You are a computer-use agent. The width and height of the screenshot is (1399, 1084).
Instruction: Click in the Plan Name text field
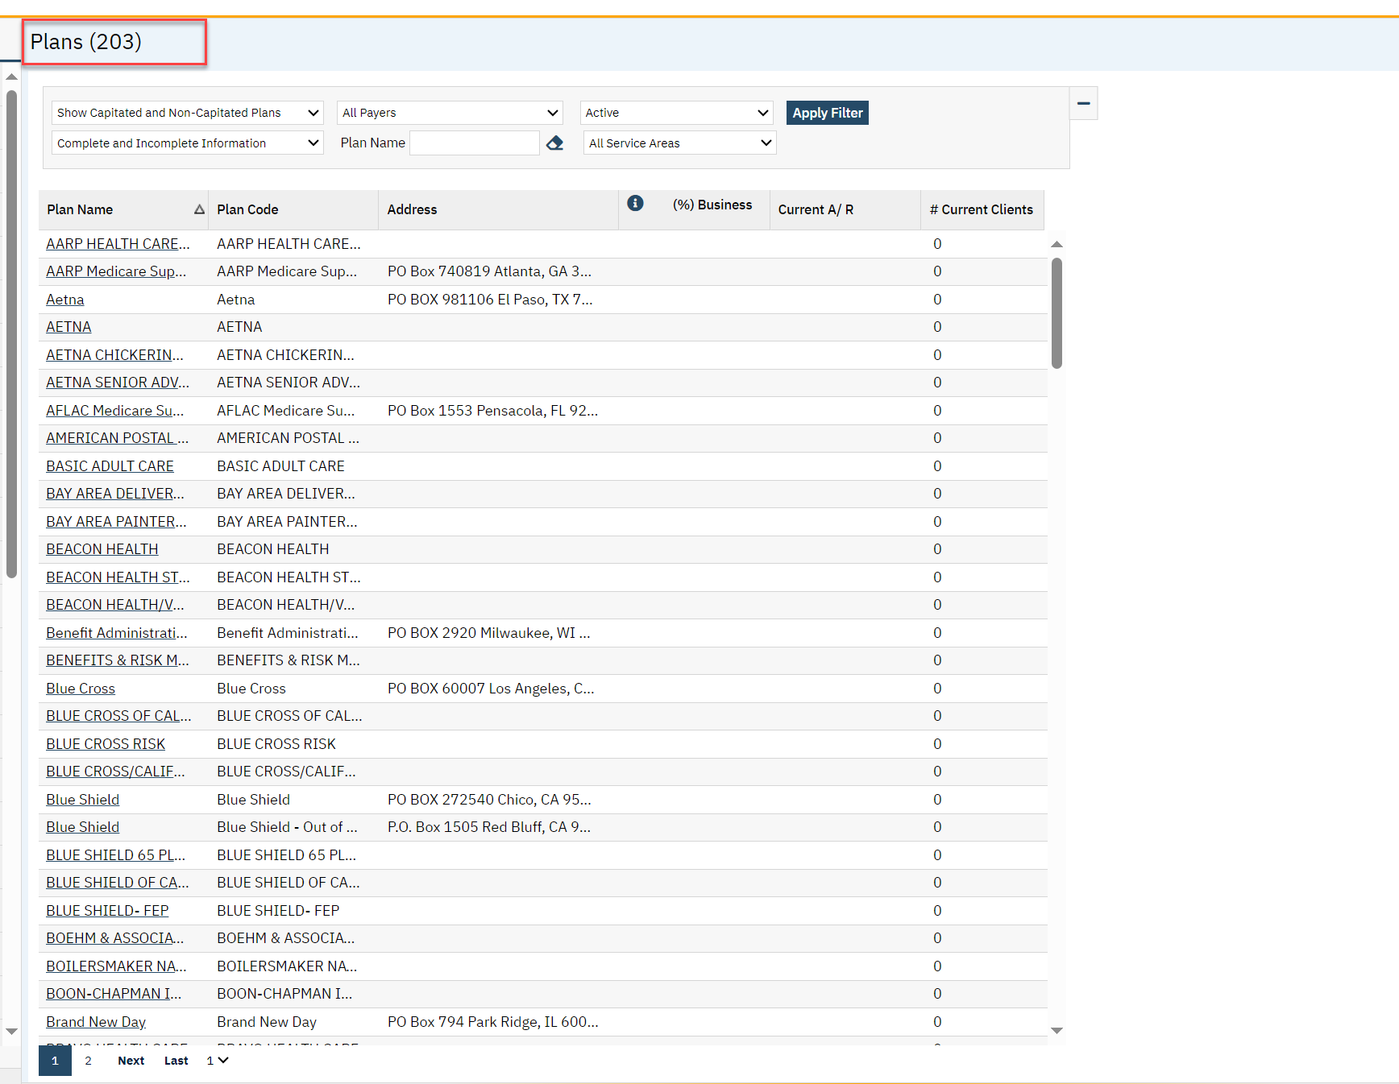[x=474, y=143]
